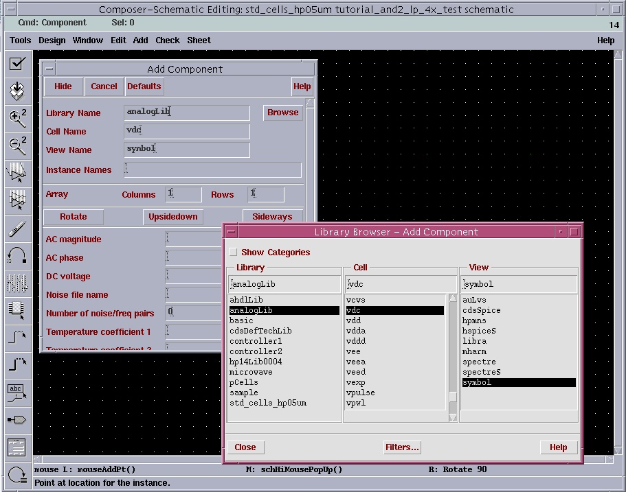
Task: Click Help in the Library Browser
Action: 558,447
